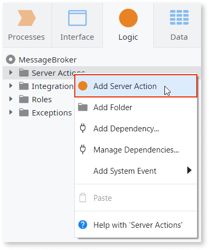This screenshot has width=209, height=250.
Task: Click the MessageBroker module icon
Action: [x=11, y=59]
